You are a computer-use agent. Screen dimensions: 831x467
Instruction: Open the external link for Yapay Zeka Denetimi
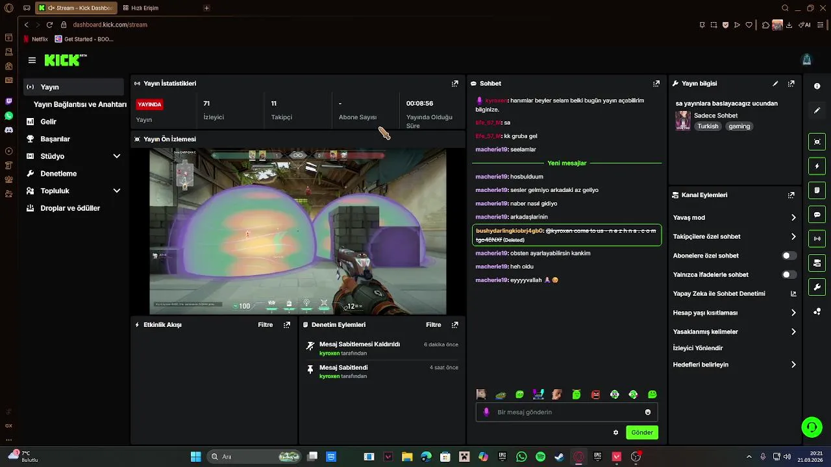(793, 294)
